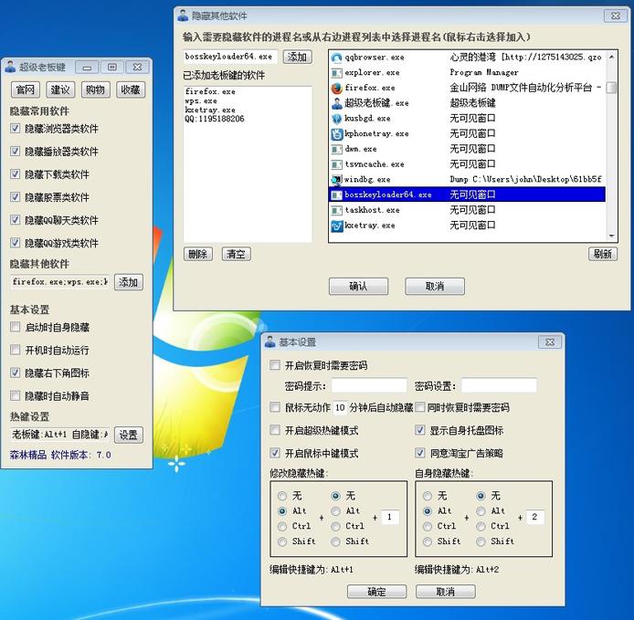The width and height of the screenshot is (634, 620).
Task: Click 添加 in main window 隐藏其他软件 section
Action: point(129,282)
